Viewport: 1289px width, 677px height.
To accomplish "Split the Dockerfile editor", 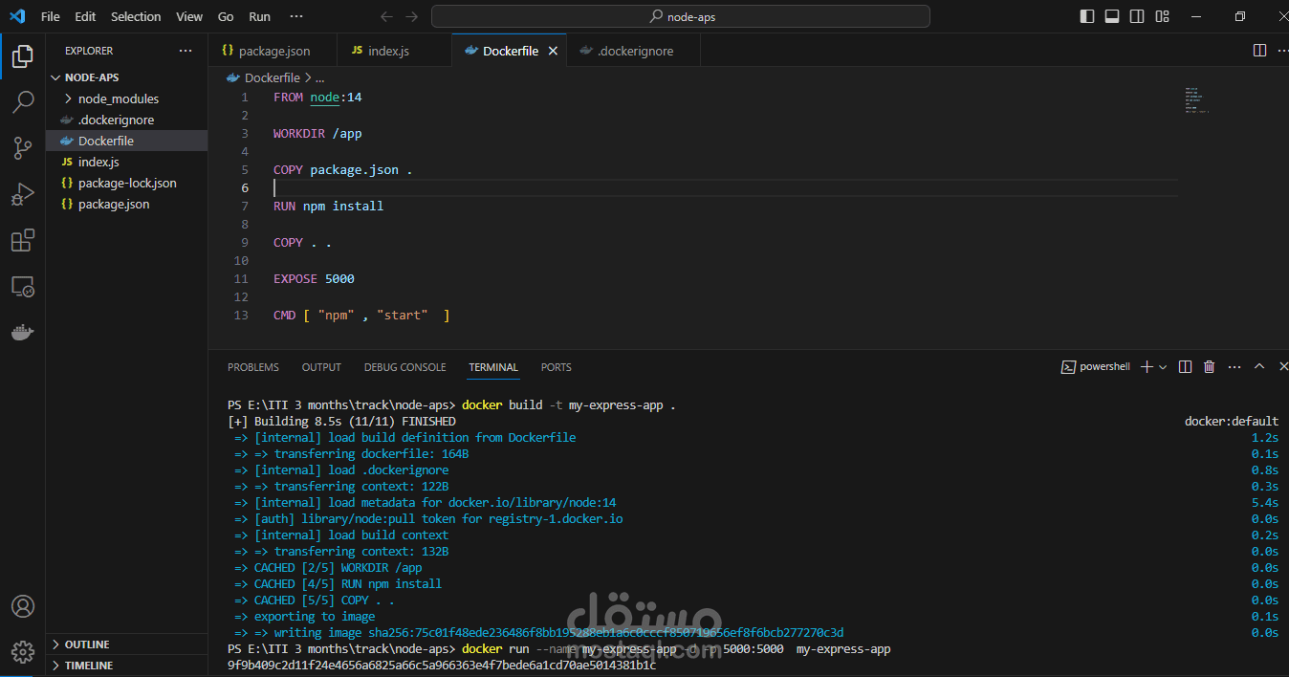I will 1258,50.
